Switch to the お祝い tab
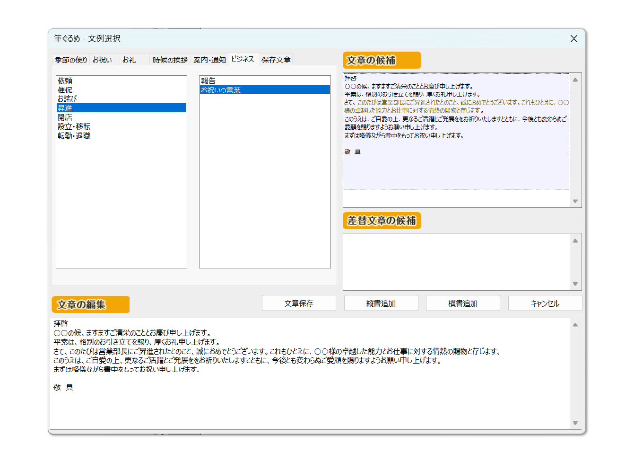This screenshot has width=634, height=463. [x=101, y=59]
